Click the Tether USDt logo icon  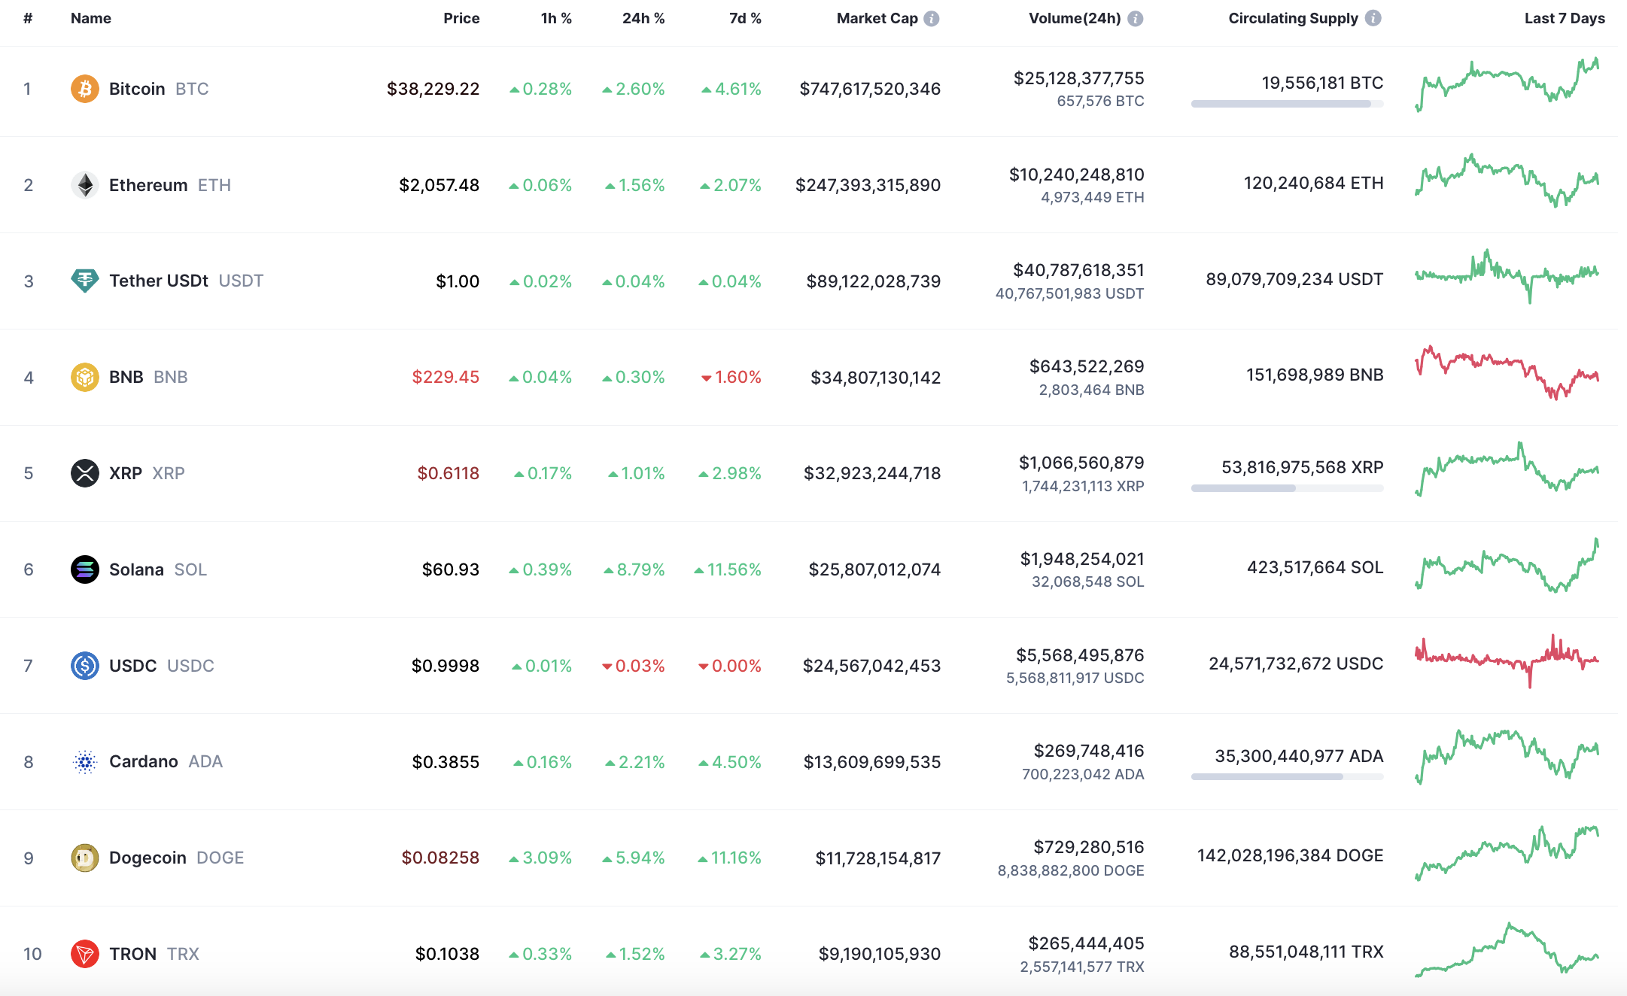point(85,281)
